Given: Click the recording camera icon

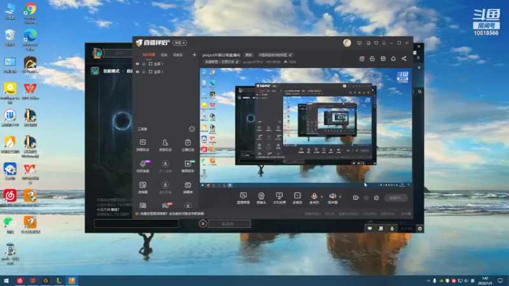Looking at the screenshot, I should pos(356,198).
